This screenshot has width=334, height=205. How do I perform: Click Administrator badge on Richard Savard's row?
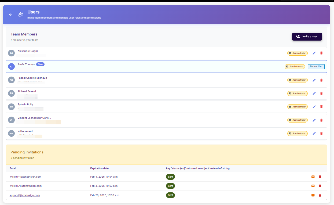coord(298,93)
